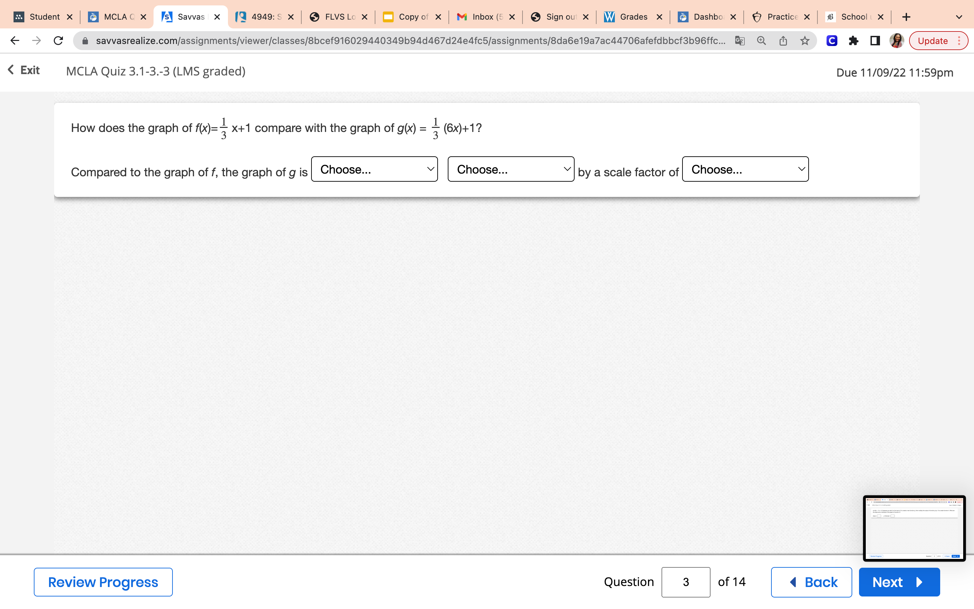
Task: Click the screenshot preview thumbnail
Action: coord(913,528)
